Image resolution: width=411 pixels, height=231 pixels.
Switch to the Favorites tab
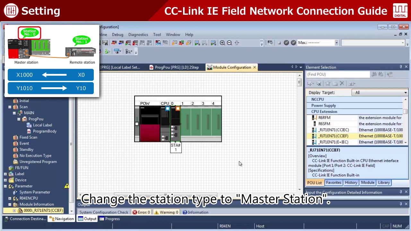[x=334, y=183]
